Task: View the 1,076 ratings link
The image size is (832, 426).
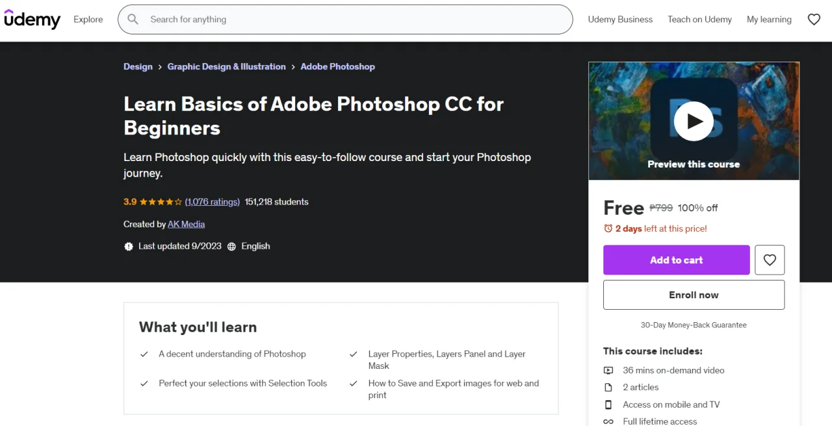Action: pyautogui.click(x=213, y=202)
